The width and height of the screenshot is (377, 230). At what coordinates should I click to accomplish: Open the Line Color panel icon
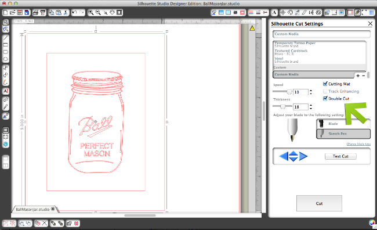tap(251, 13)
